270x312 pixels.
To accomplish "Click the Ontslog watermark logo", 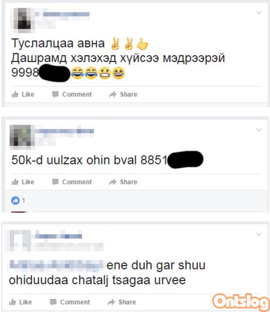I will [x=241, y=302].
